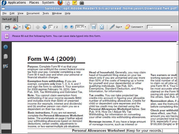Close the fw4.pdf tab

14,19
